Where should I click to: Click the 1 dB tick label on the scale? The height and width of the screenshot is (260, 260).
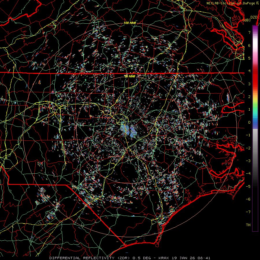pos(249,109)
